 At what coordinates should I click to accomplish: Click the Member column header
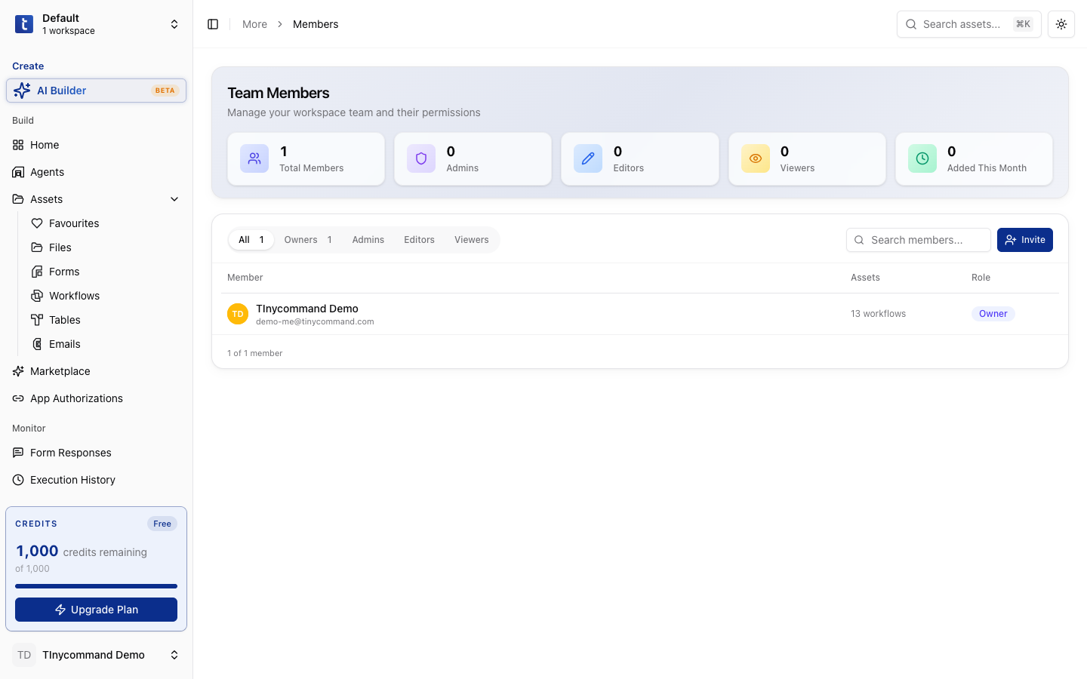[x=245, y=278]
